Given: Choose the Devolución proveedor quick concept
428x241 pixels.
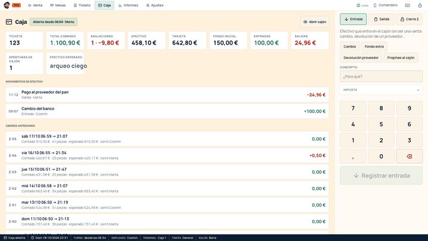Looking at the screenshot, I should coord(361,58).
